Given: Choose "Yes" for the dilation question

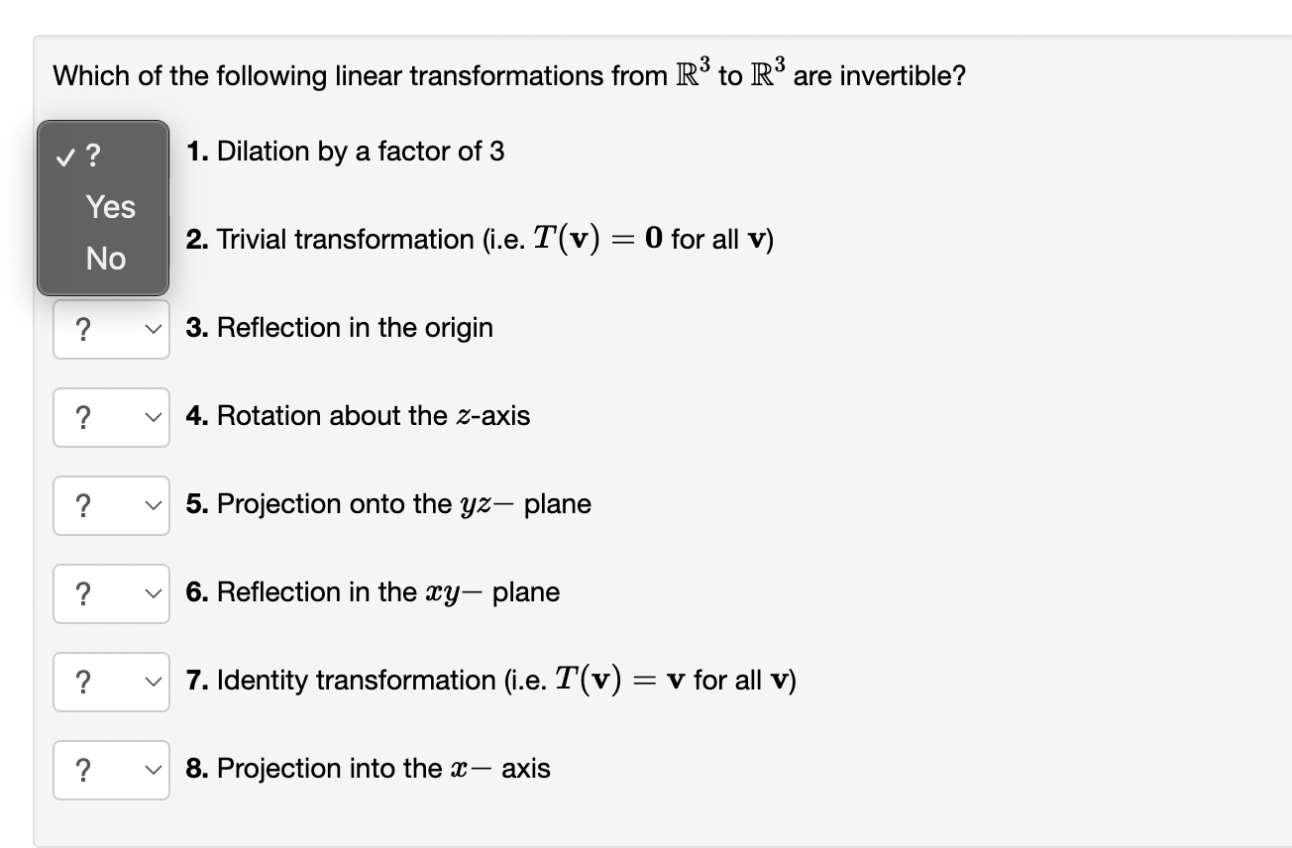Looking at the screenshot, I should (110, 207).
